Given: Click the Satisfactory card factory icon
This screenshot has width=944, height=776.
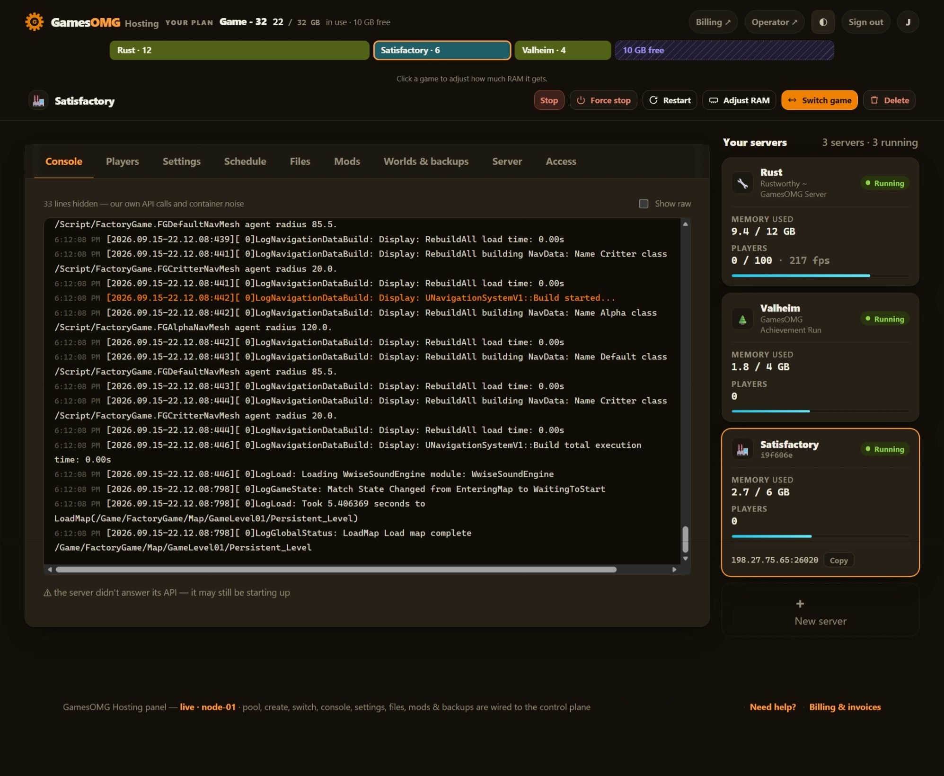Looking at the screenshot, I should coord(742,449).
